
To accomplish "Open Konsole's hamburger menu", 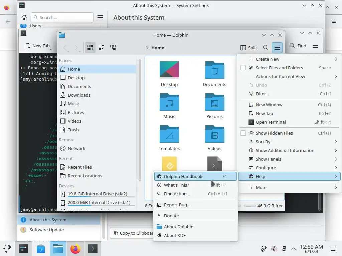I will 315,46.
